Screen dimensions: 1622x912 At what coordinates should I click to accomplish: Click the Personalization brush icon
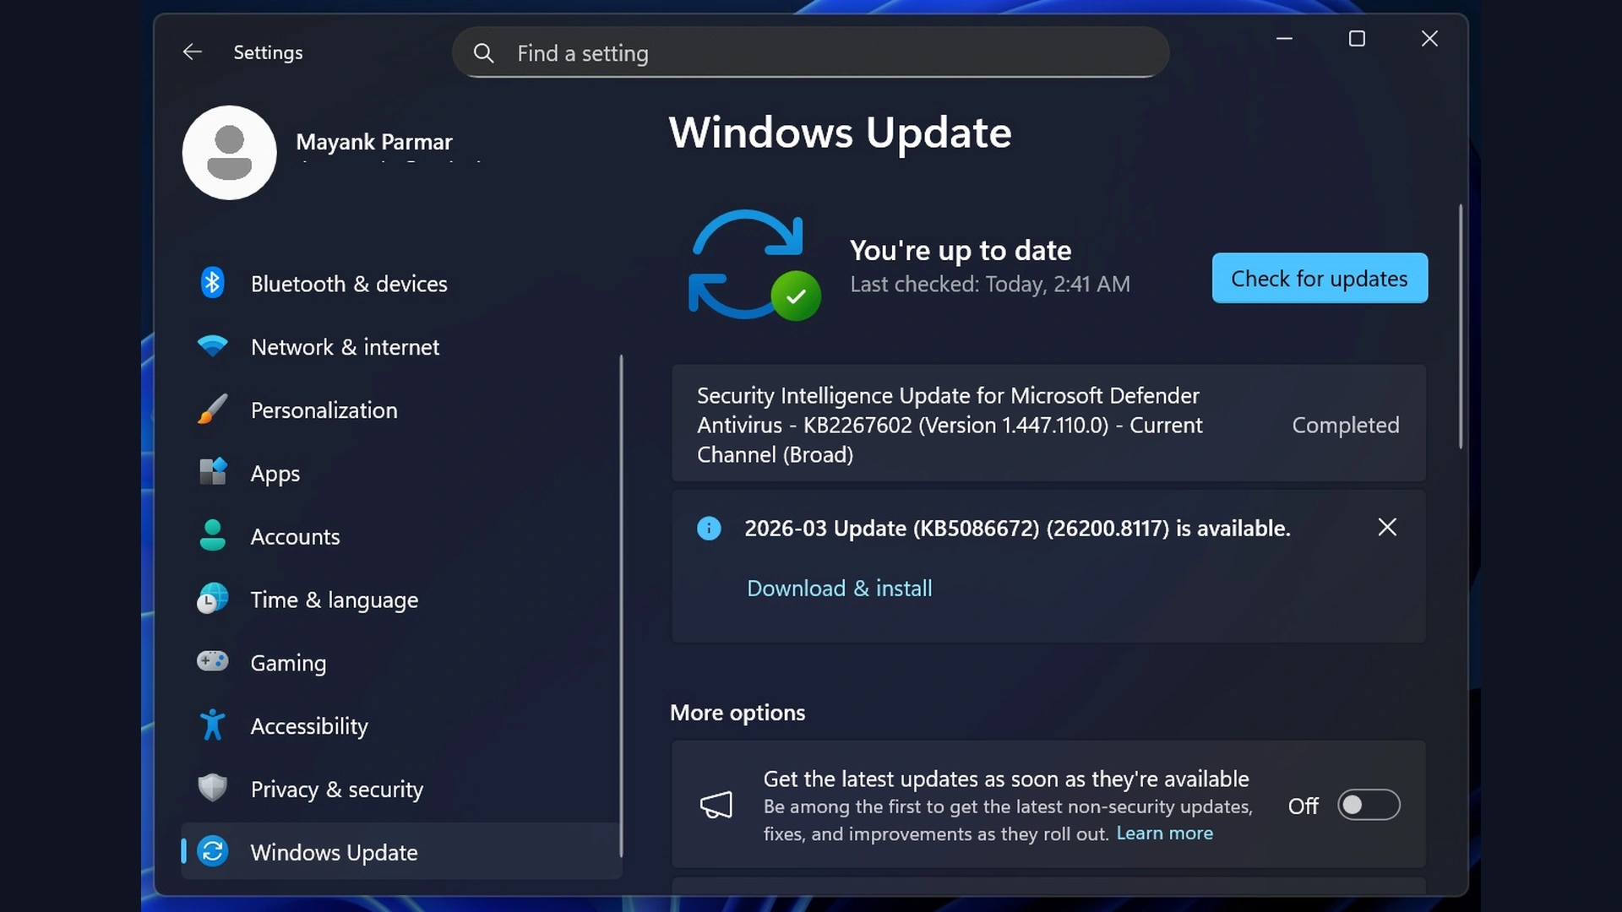pyautogui.click(x=212, y=410)
